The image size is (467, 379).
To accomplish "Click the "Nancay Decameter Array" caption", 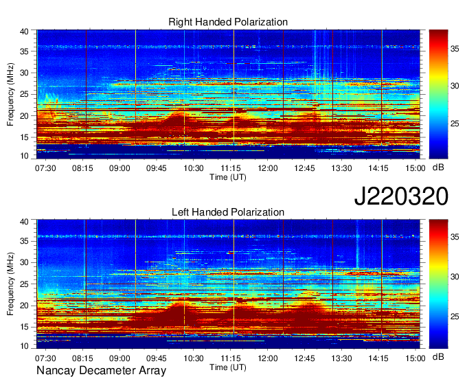I will click(x=101, y=370).
